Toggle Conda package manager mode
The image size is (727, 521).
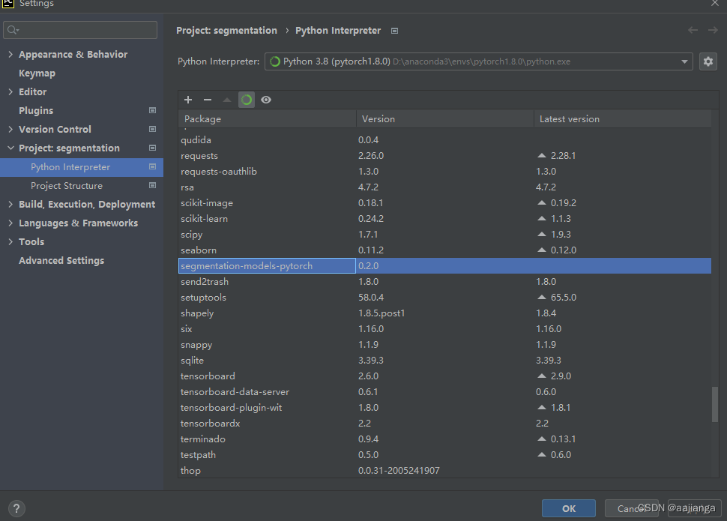coord(246,99)
